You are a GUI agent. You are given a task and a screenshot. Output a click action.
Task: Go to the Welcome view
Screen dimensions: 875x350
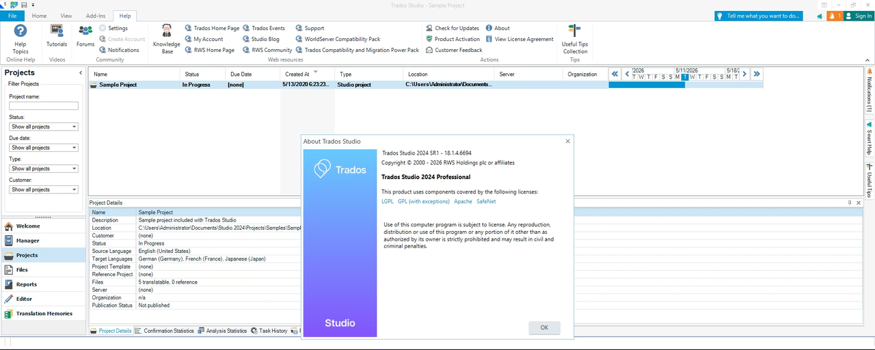pos(44,226)
